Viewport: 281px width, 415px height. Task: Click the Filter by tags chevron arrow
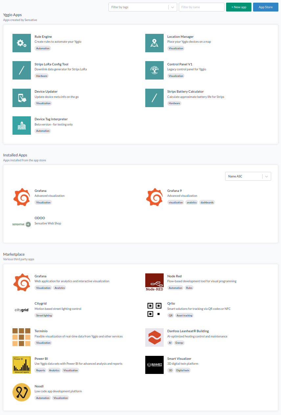[173, 7]
